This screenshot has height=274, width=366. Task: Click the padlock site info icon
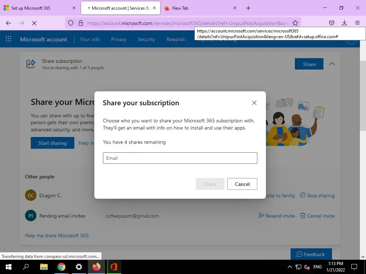pyautogui.click(x=81, y=23)
